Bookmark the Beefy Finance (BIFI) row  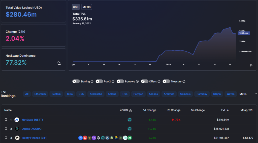[x=6, y=138]
